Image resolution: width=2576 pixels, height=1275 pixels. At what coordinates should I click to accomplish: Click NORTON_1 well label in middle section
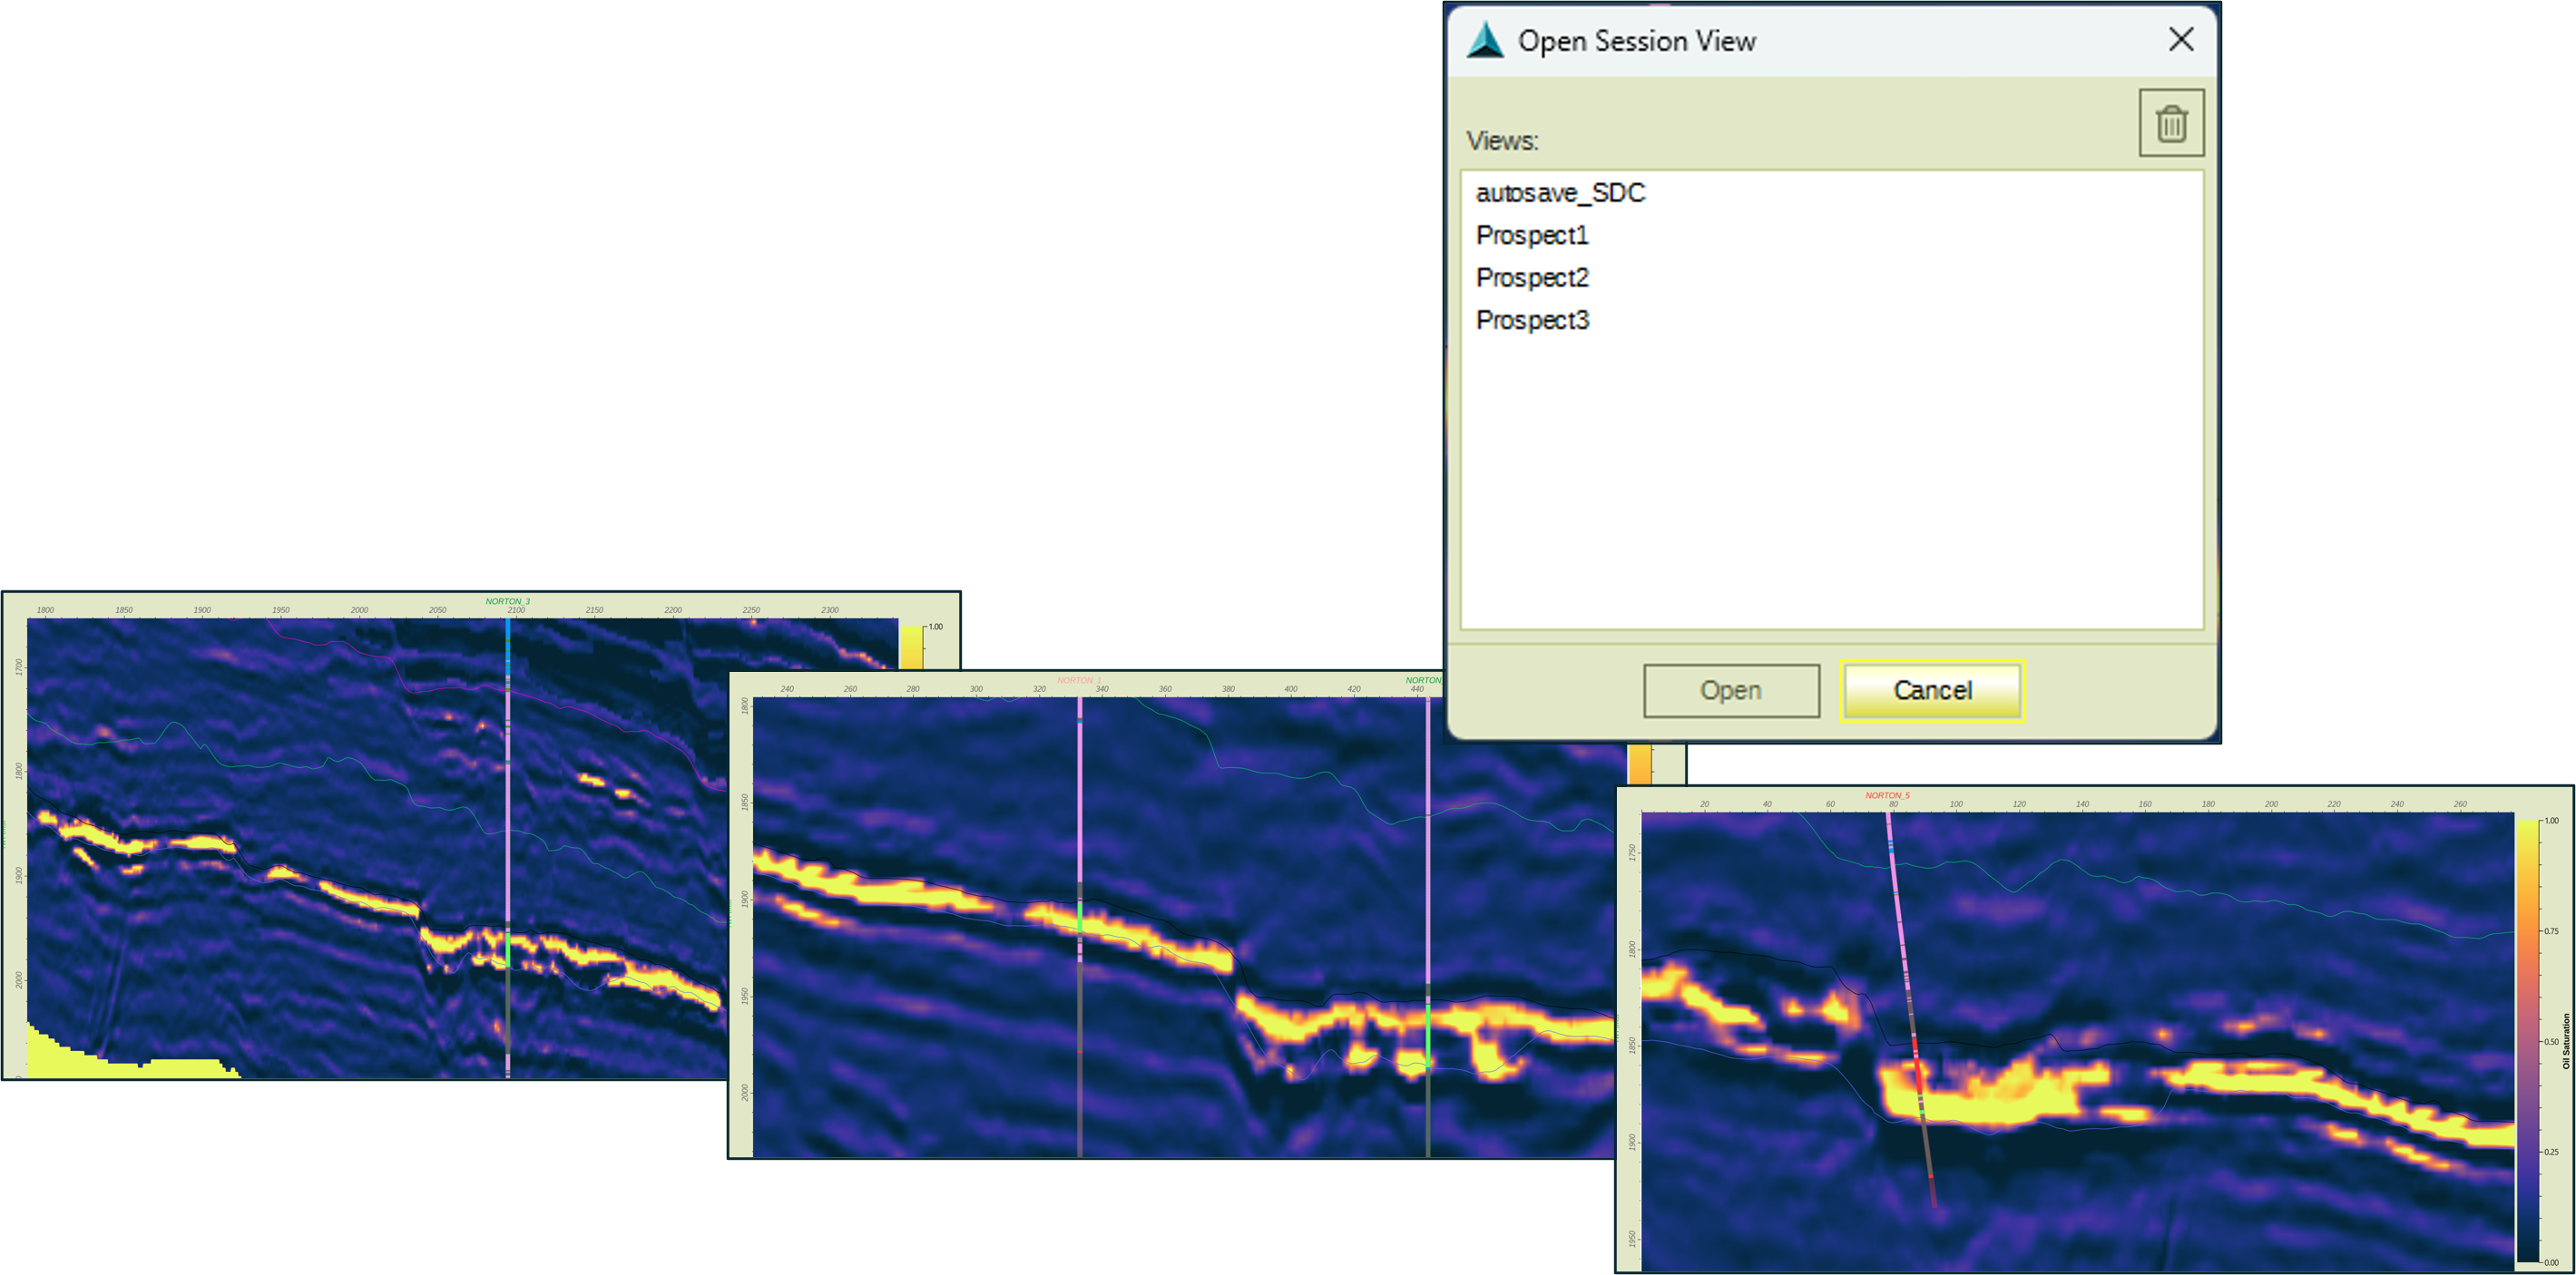pyautogui.click(x=1079, y=680)
